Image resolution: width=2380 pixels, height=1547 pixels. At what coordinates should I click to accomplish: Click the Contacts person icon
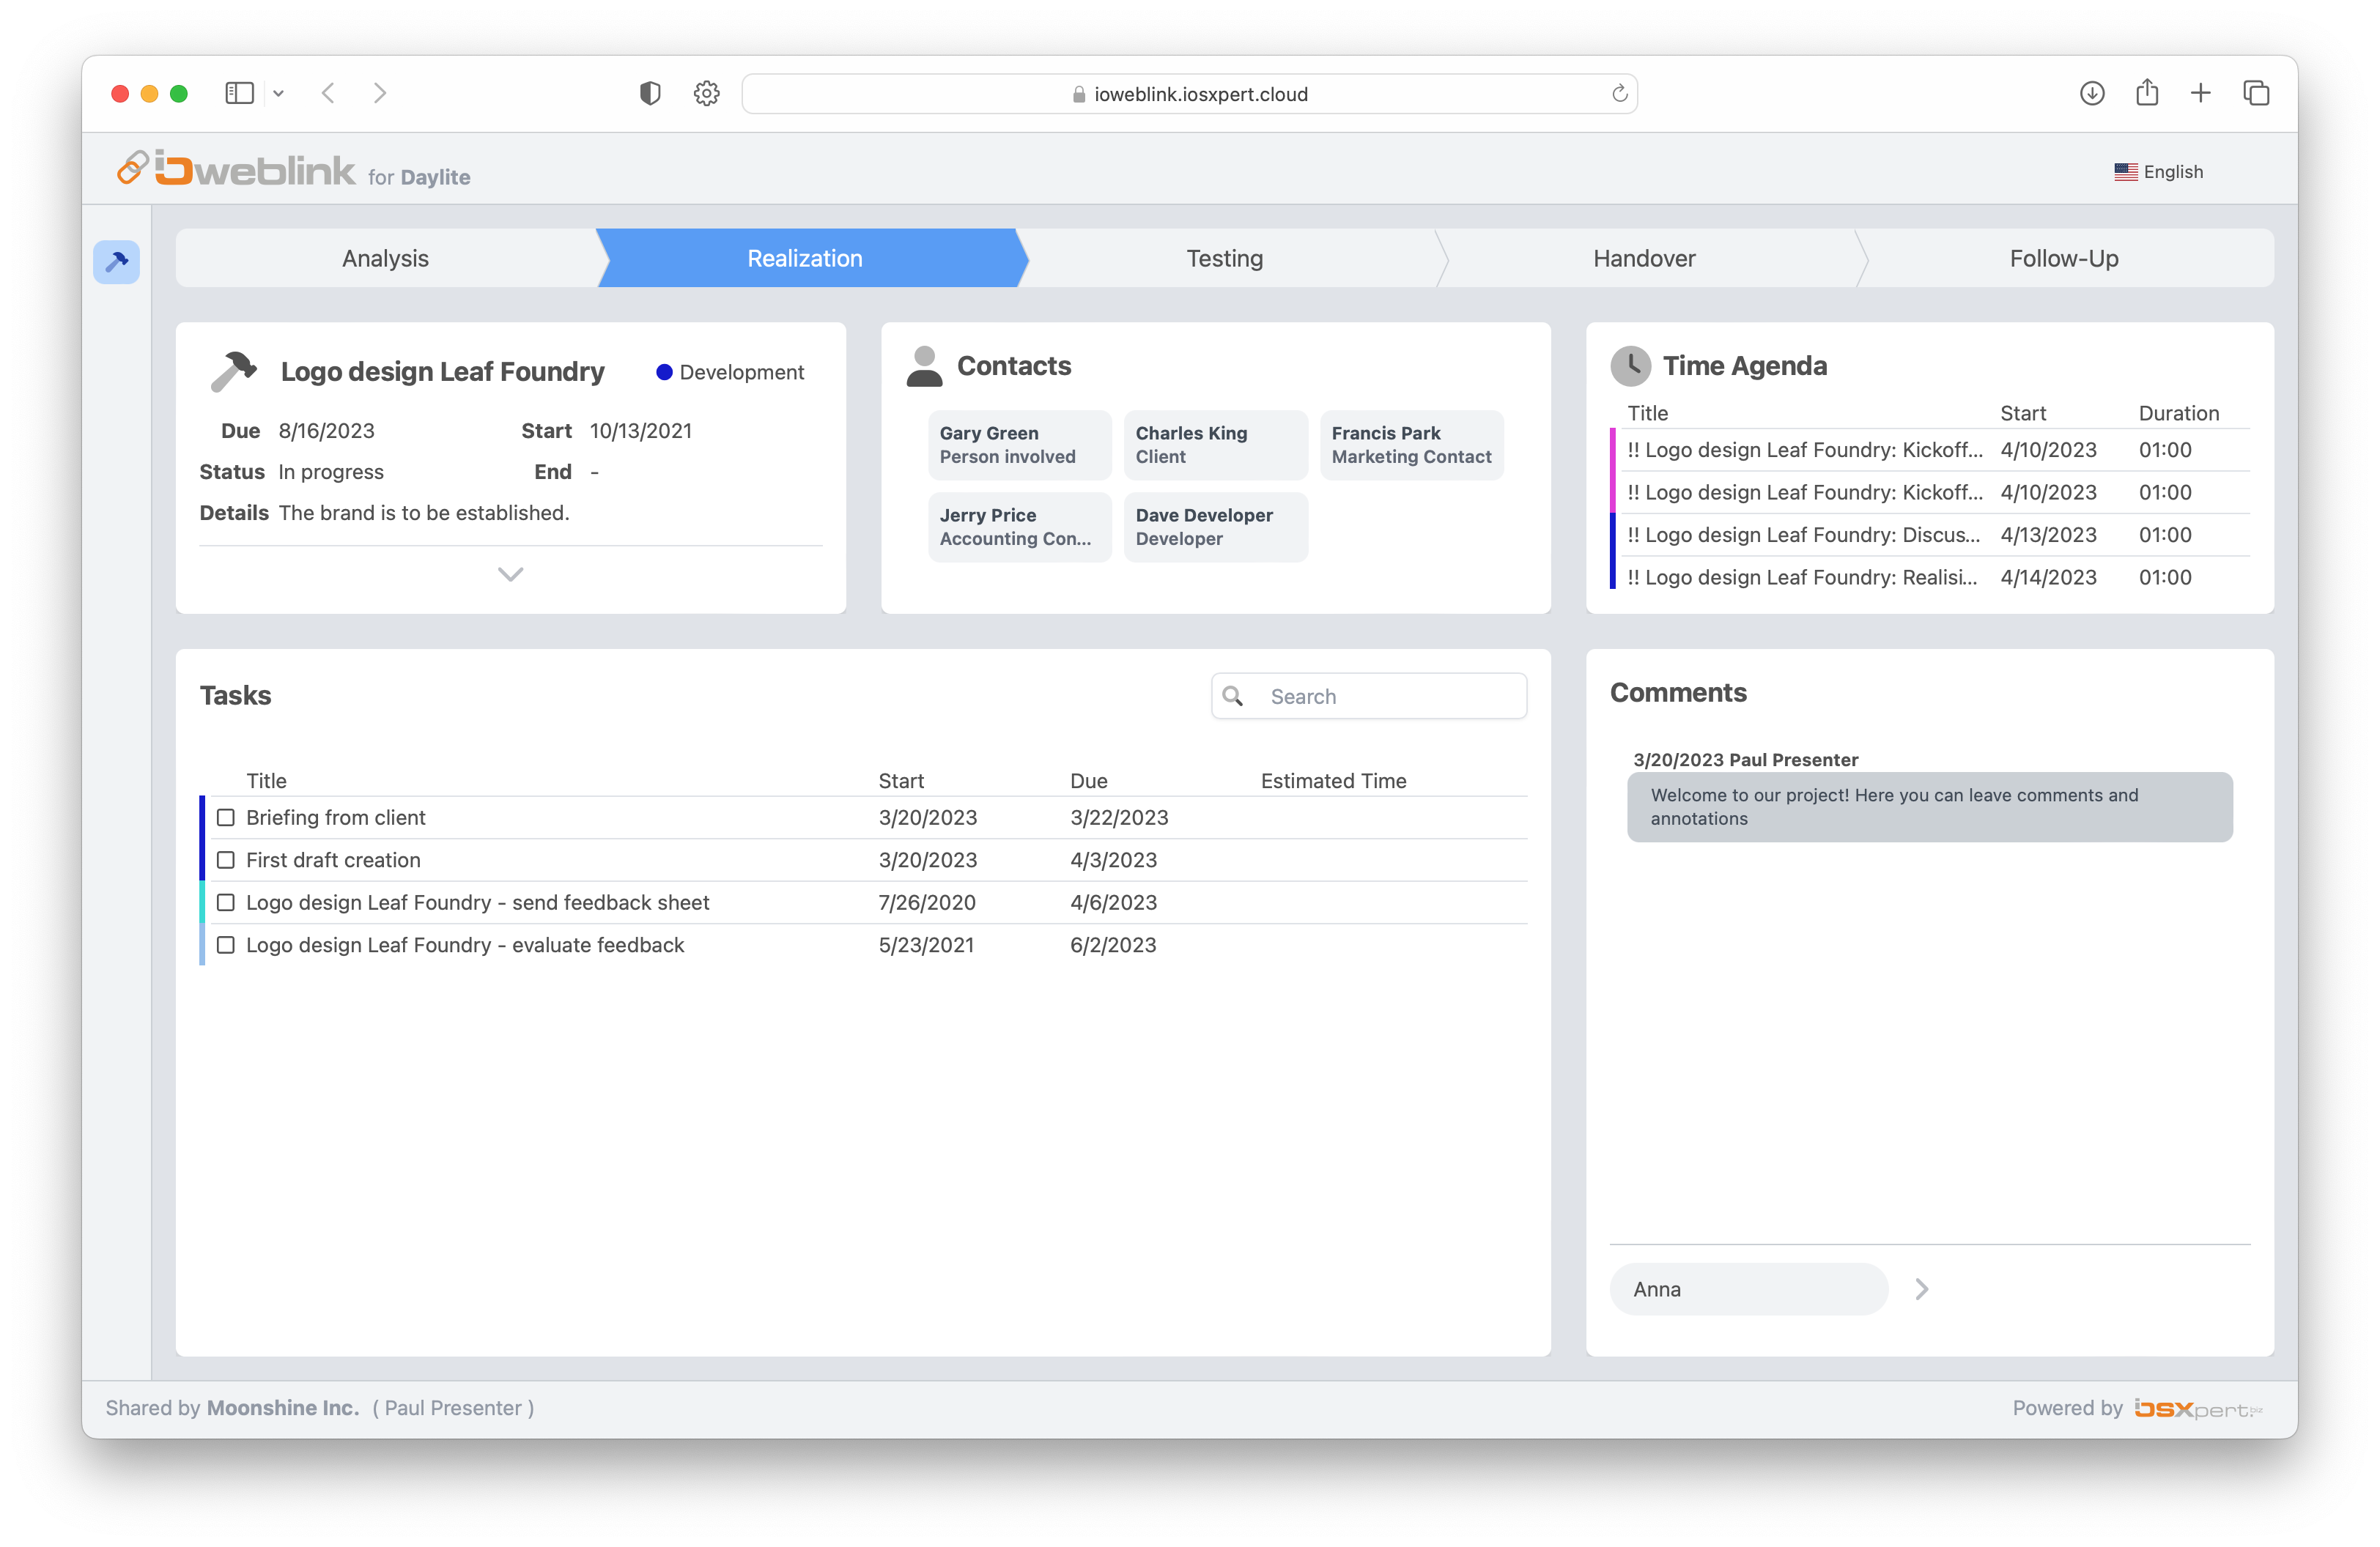[924, 366]
